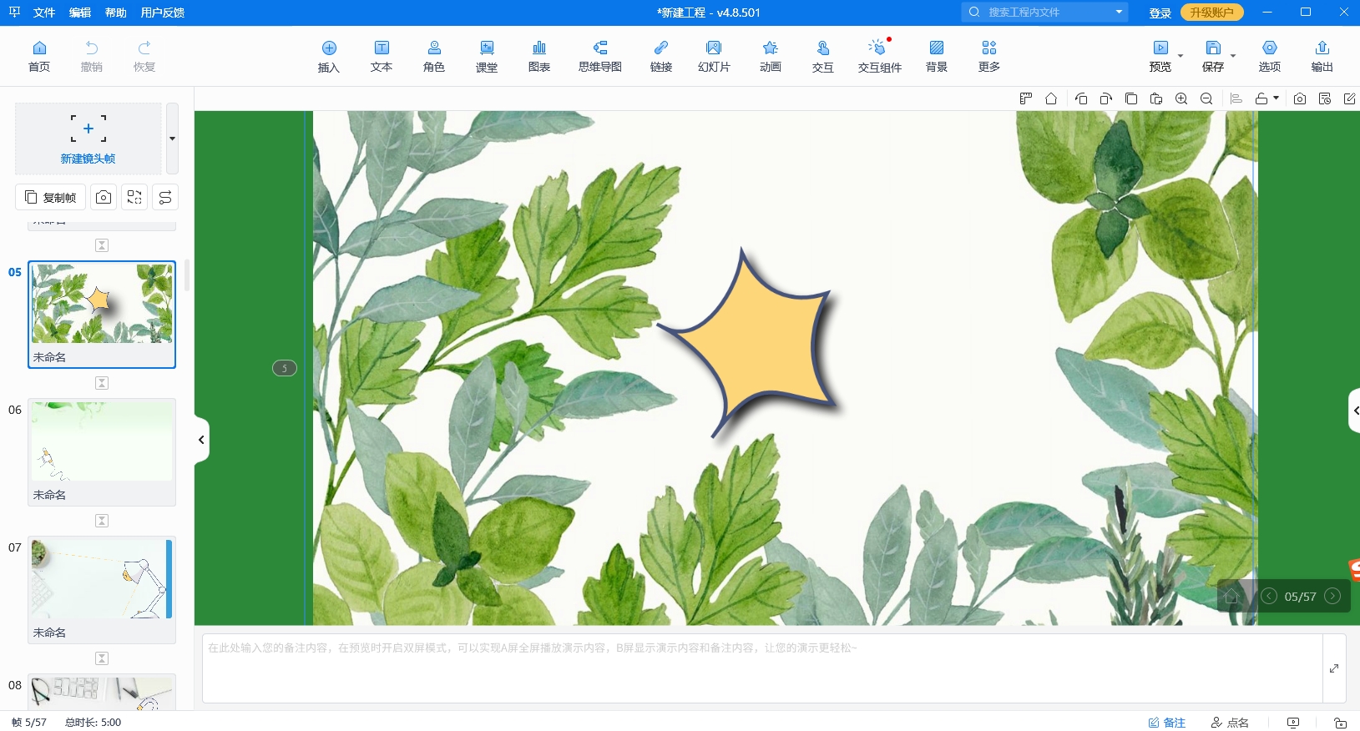Open the 思维导图 mind map tool
This screenshot has height=731, width=1360.
(x=600, y=56)
